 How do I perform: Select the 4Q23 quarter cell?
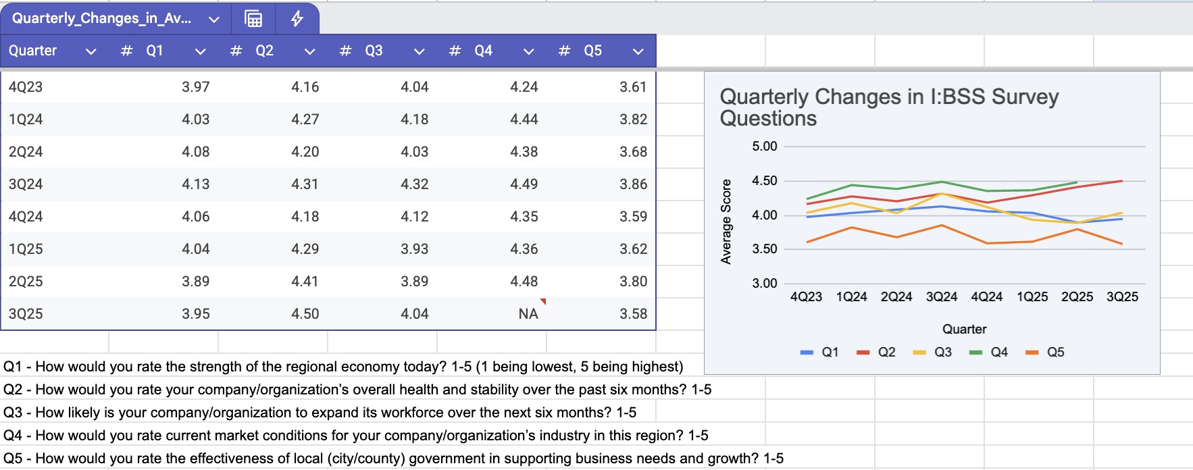pyautogui.click(x=26, y=87)
